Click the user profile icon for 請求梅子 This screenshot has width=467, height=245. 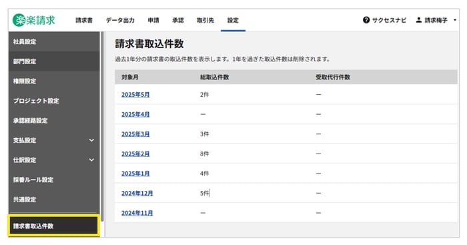[419, 20]
